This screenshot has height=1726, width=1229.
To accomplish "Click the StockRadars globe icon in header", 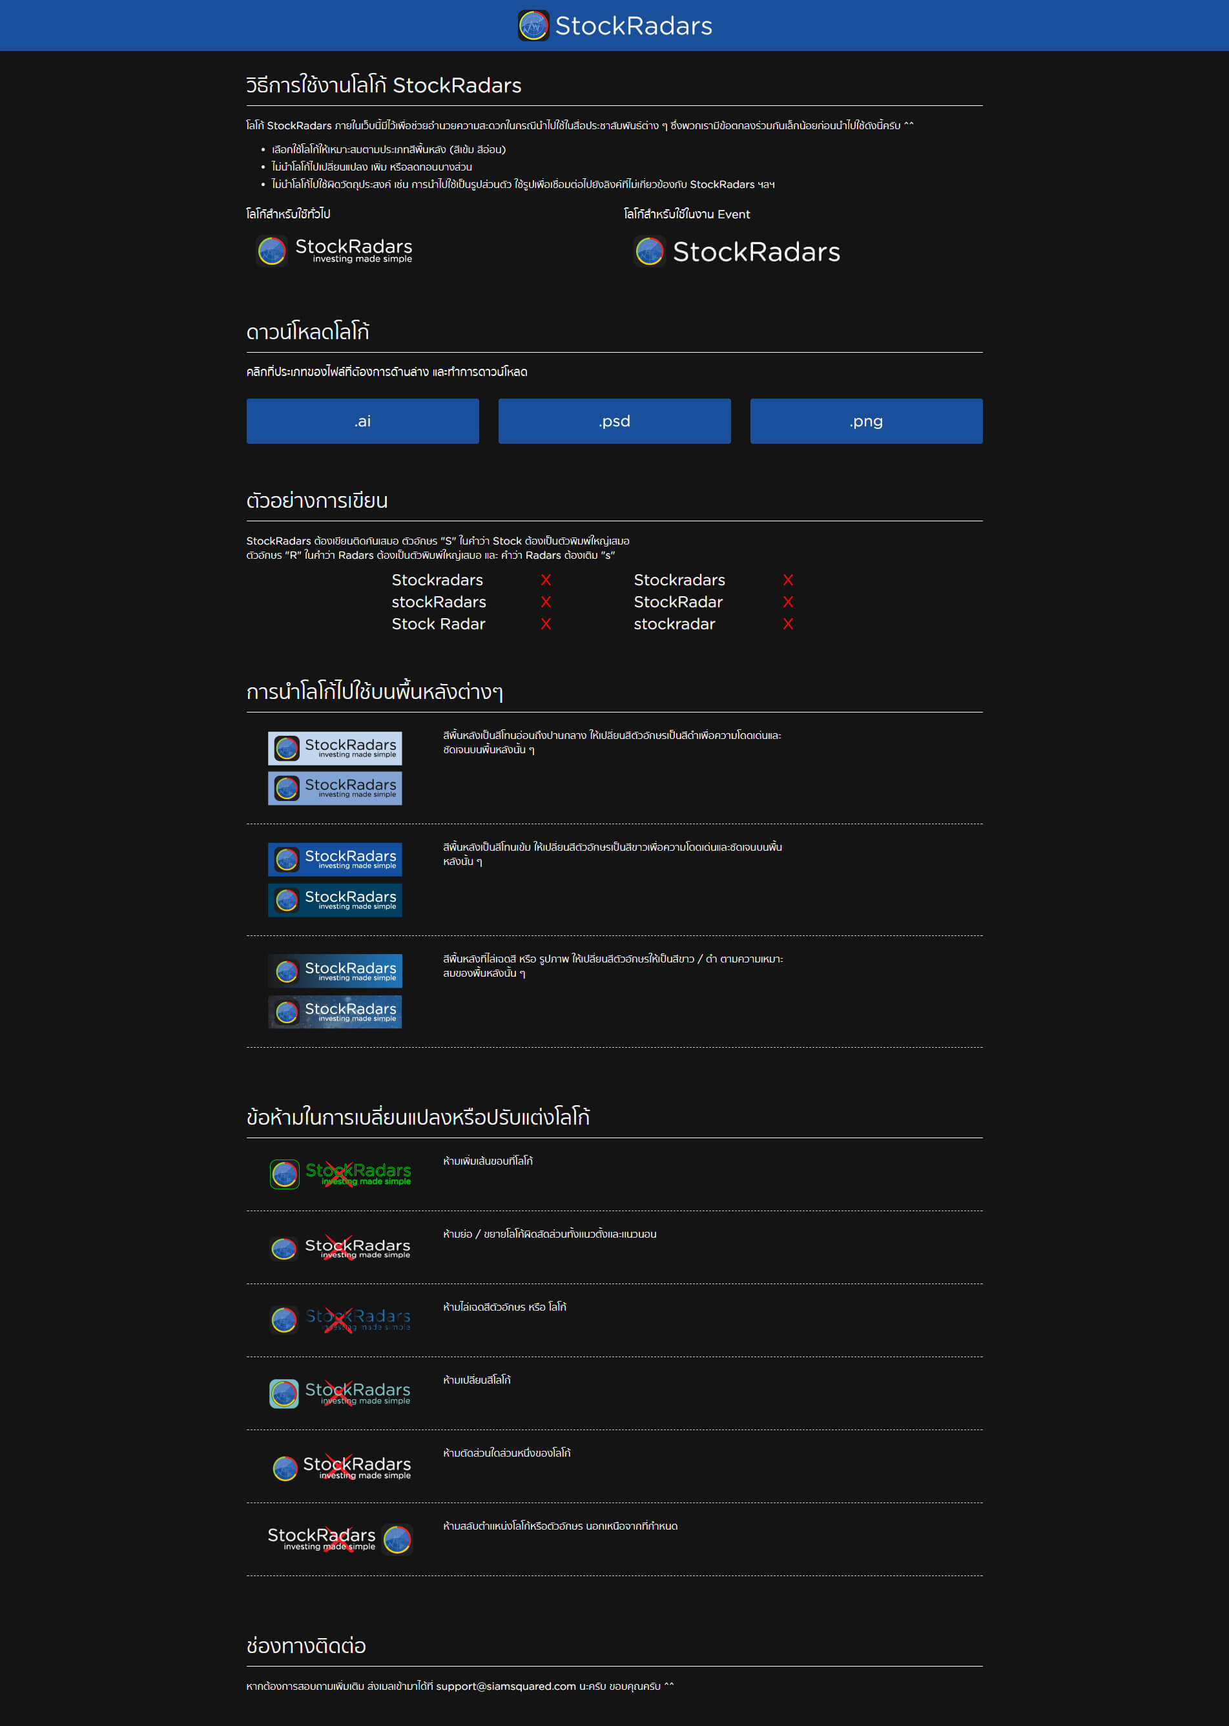I will [x=533, y=26].
